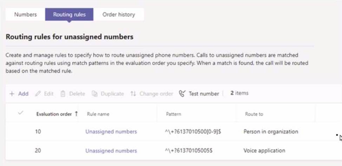
Task: Click the Pattern column header
Action: point(173,114)
